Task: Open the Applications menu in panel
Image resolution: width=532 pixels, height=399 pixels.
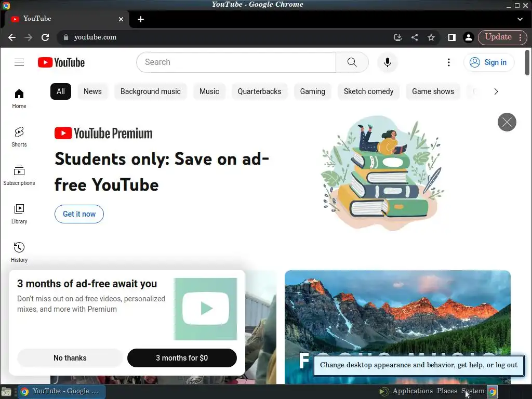Action: (413, 391)
